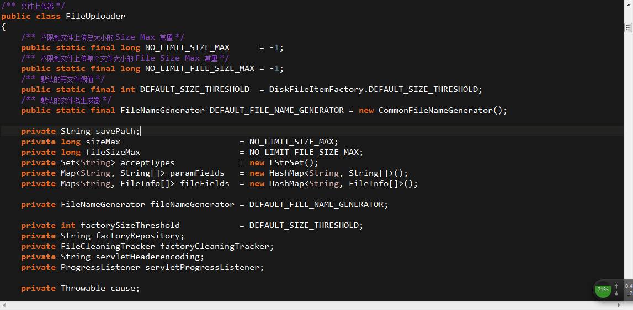
Task: Click the ProgressListener type name
Action: pos(100,267)
